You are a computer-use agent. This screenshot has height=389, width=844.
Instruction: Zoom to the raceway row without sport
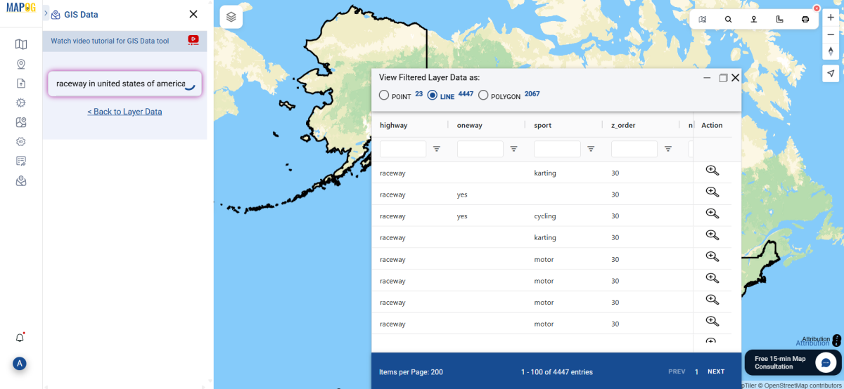click(712, 192)
